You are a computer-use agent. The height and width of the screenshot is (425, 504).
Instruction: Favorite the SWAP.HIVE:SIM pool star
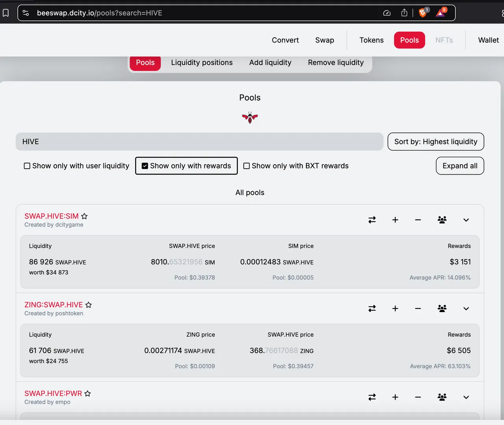point(84,216)
